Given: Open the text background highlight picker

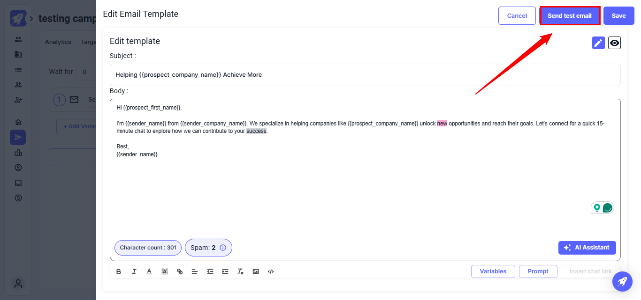Looking at the screenshot, I should [x=165, y=271].
